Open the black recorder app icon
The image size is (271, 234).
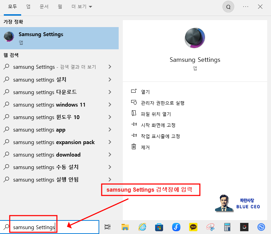[244, 227]
